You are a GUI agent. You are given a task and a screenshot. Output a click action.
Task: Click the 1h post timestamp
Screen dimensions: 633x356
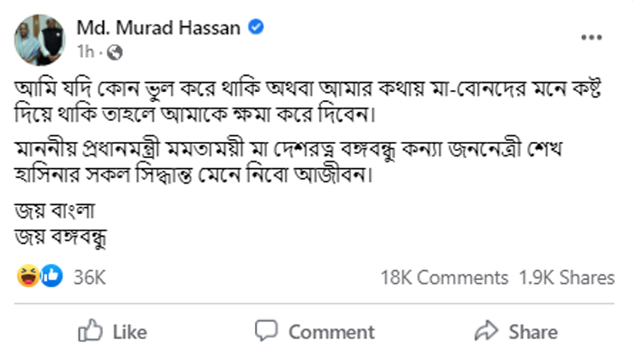[86, 52]
